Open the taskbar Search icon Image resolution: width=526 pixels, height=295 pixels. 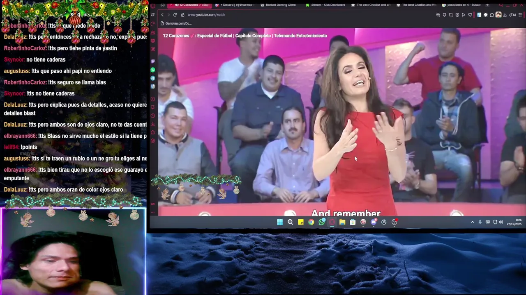290,222
